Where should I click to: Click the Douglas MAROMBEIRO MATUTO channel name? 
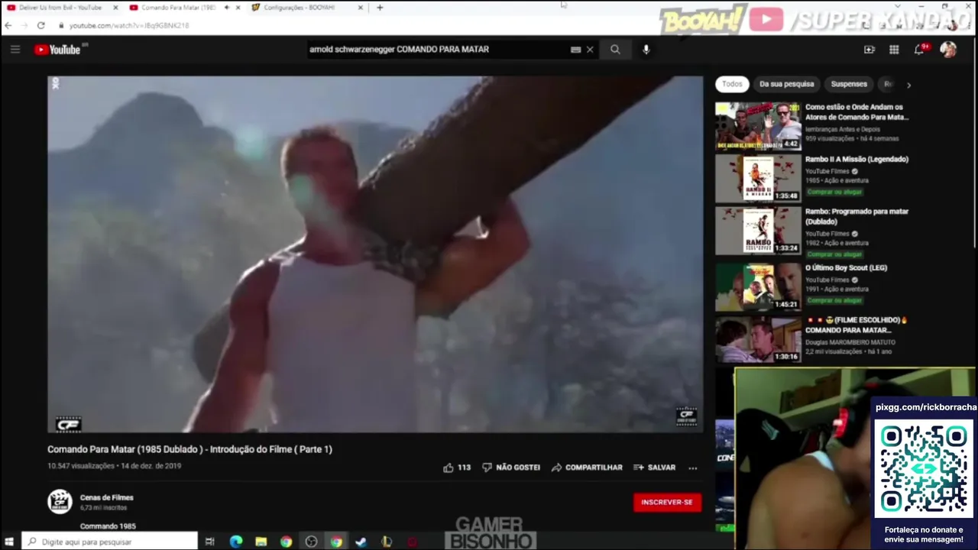coord(850,342)
